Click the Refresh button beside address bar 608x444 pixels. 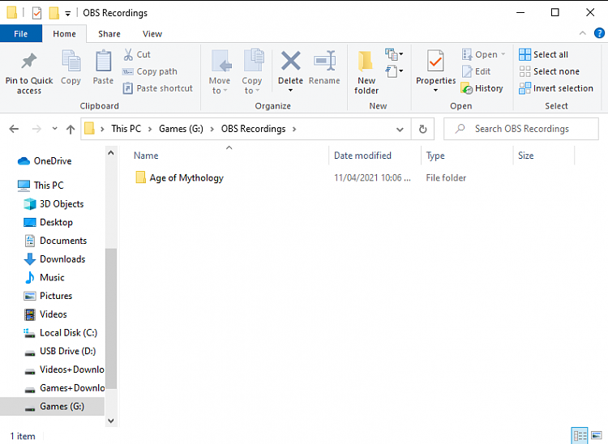pyautogui.click(x=422, y=129)
